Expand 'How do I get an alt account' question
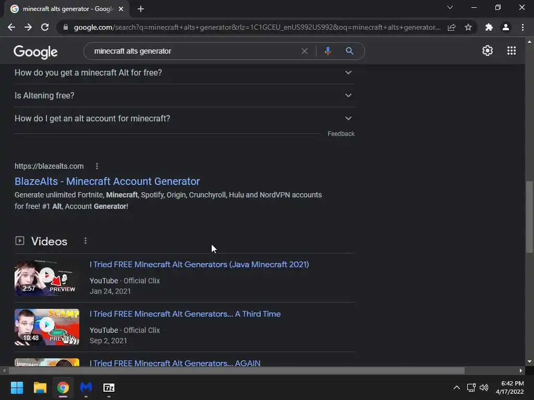534x400 pixels. tap(184, 118)
